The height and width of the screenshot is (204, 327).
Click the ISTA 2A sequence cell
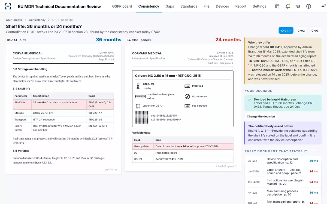click(59, 120)
